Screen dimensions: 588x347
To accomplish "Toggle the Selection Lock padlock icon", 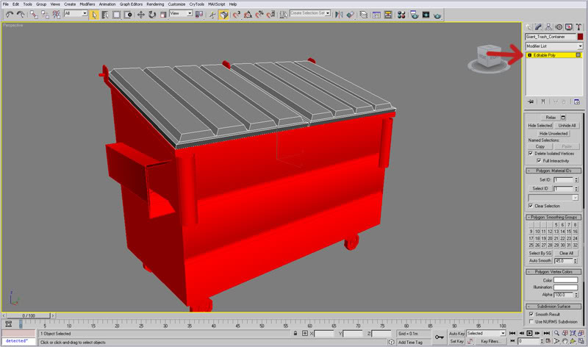I will click(295, 333).
